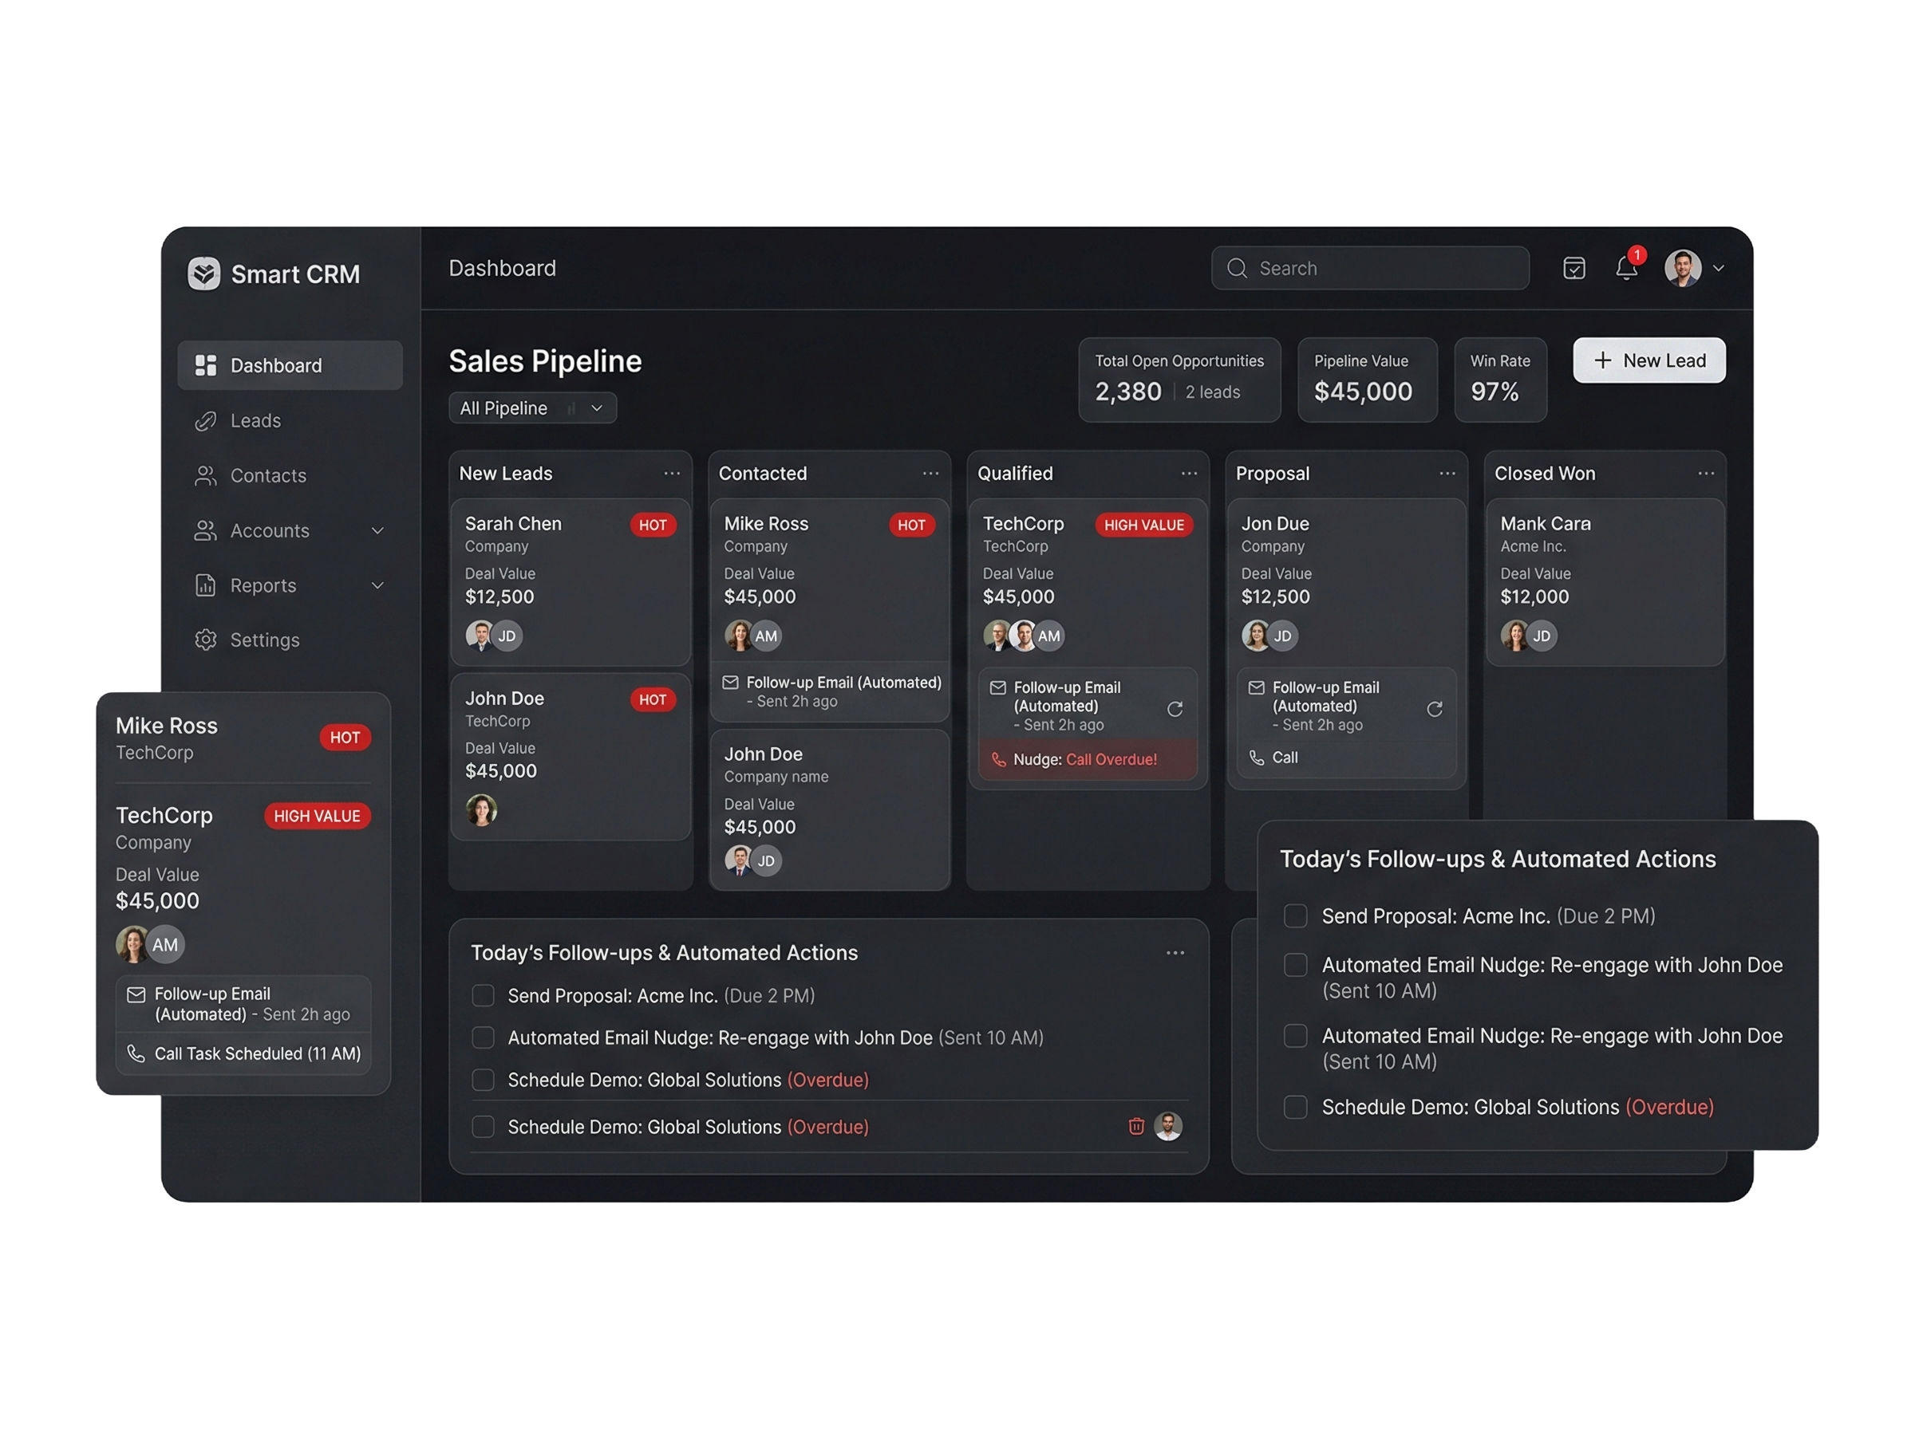The width and height of the screenshot is (1915, 1429).
Task: Check Send Proposal: Acme Inc. in bottom panel
Action: [x=483, y=996]
